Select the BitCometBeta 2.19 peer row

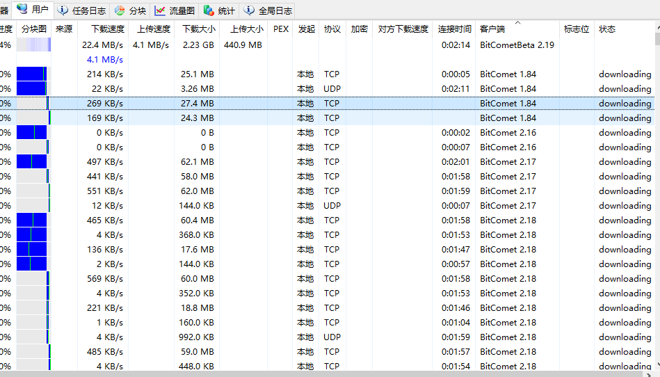click(x=517, y=45)
